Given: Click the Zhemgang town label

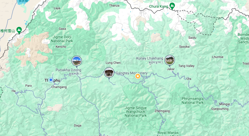Looking at the screenshot, I should (x=162, y=111).
